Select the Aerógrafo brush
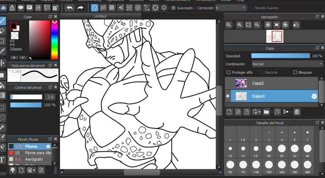Image resolution: width=325 pixels, height=178 pixels. [x=30, y=159]
